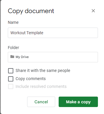Click the gray folder icon beside My Drive

[12, 57]
